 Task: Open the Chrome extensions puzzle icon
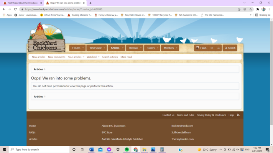point(258,9)
